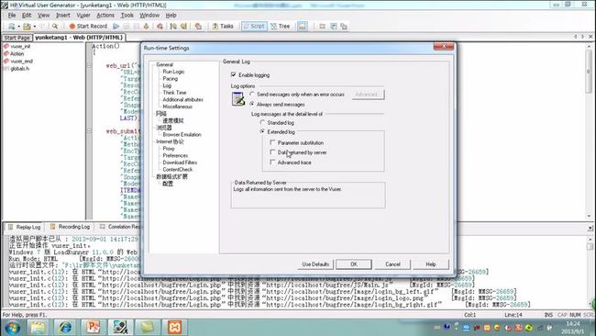Open Internet Explorer from the taskbar
The width and height of the screenshot is (596, 336).
pos(64,328)
